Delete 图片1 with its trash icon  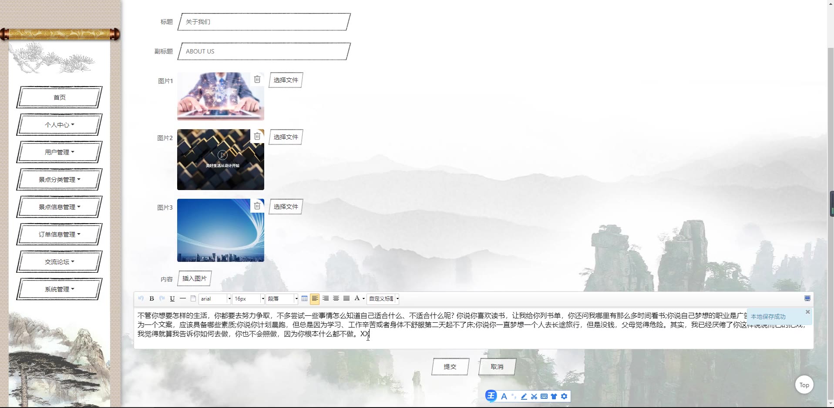pyautogui.click(x=257, y=79)
